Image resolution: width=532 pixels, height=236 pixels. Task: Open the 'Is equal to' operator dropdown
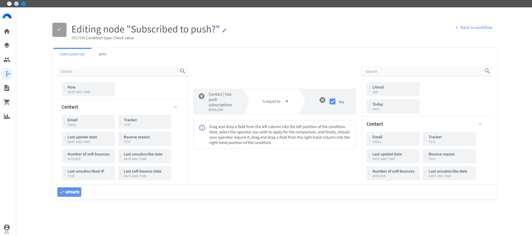click(275, 101)
